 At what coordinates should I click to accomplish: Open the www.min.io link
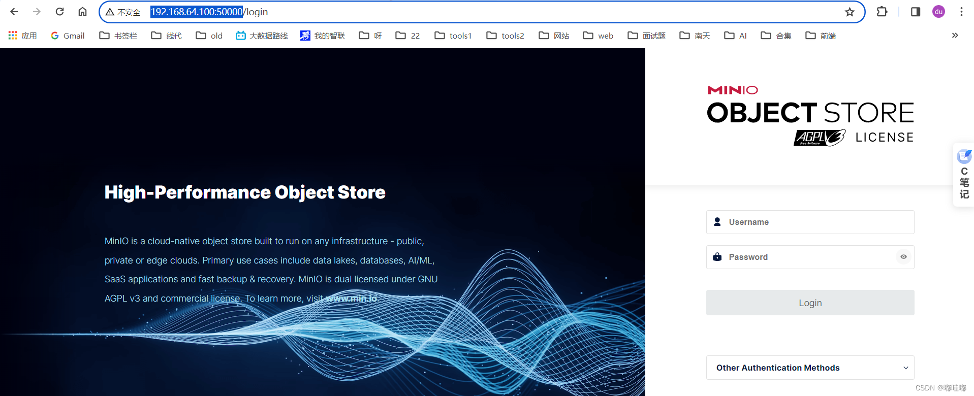click(x=351, y=299)
